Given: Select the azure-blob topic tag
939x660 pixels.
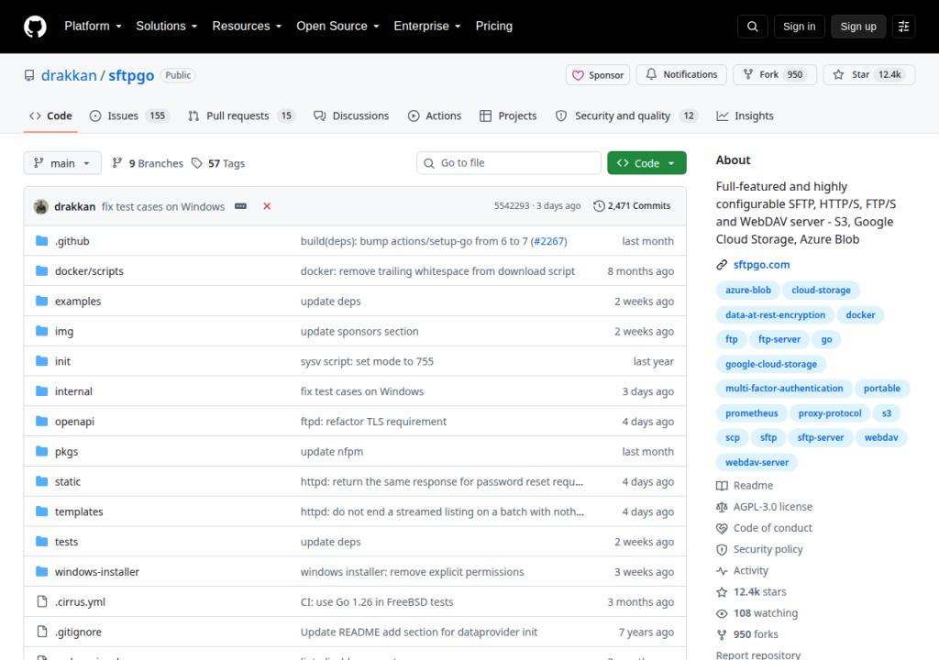Looking at the screenshot, I should (748, 290).
